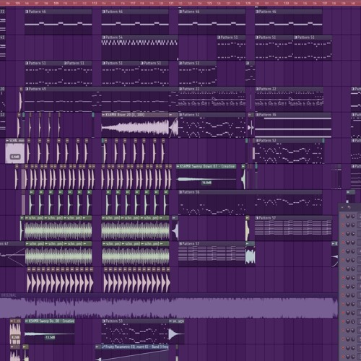Select the Pattern 52 clip next to KSHMR Riser
This screenshot has height=361, width=361.
pos(212,125)
